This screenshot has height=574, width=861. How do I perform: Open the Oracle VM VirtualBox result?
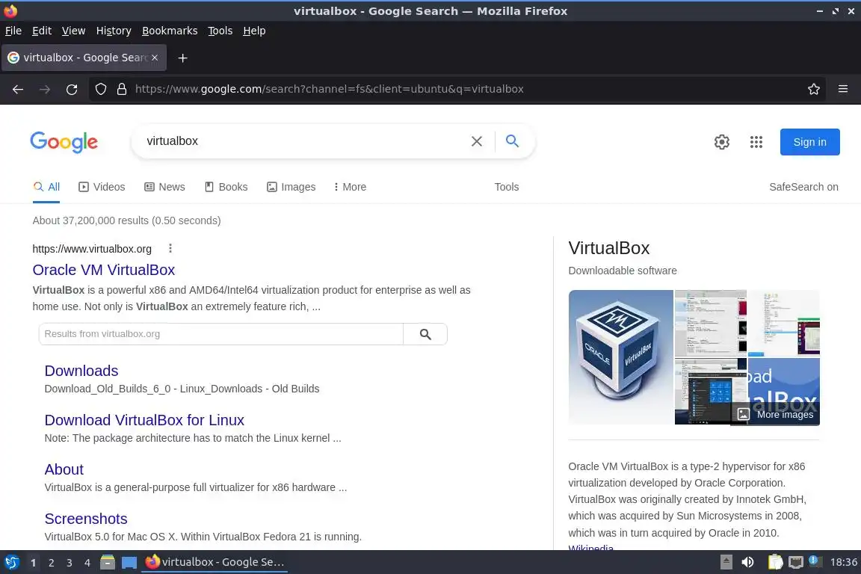[x=104, y=270]
